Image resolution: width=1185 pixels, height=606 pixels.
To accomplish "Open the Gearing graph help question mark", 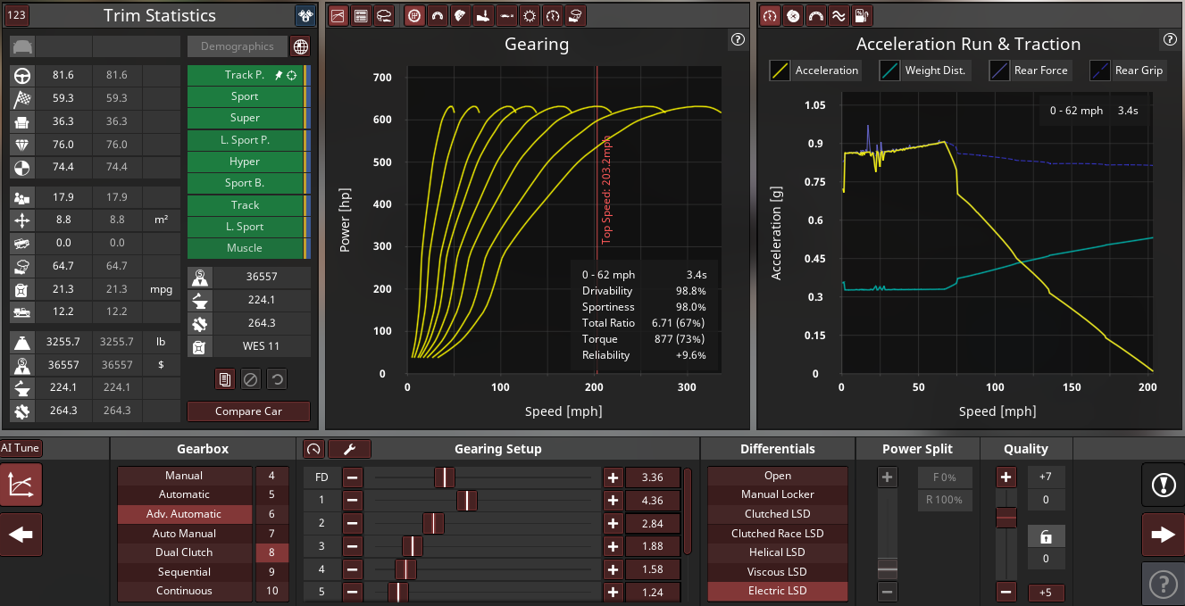I will (738, 39).
